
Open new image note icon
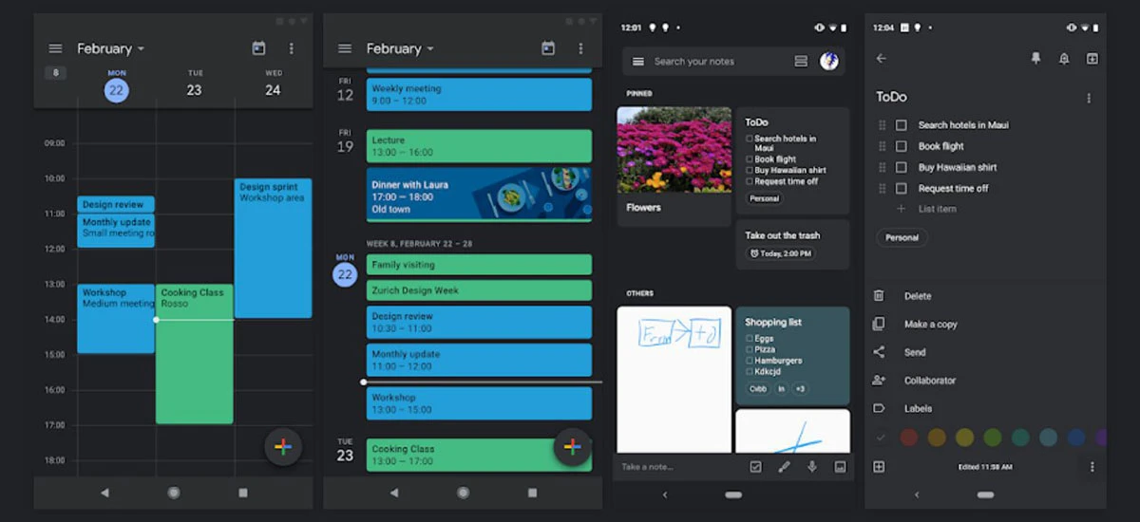[840, 467]
